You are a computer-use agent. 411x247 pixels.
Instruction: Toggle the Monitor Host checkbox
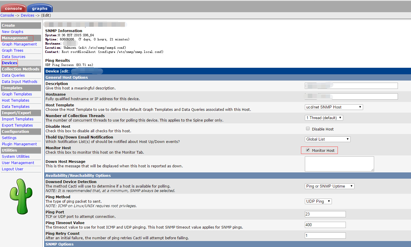(308, 150)
